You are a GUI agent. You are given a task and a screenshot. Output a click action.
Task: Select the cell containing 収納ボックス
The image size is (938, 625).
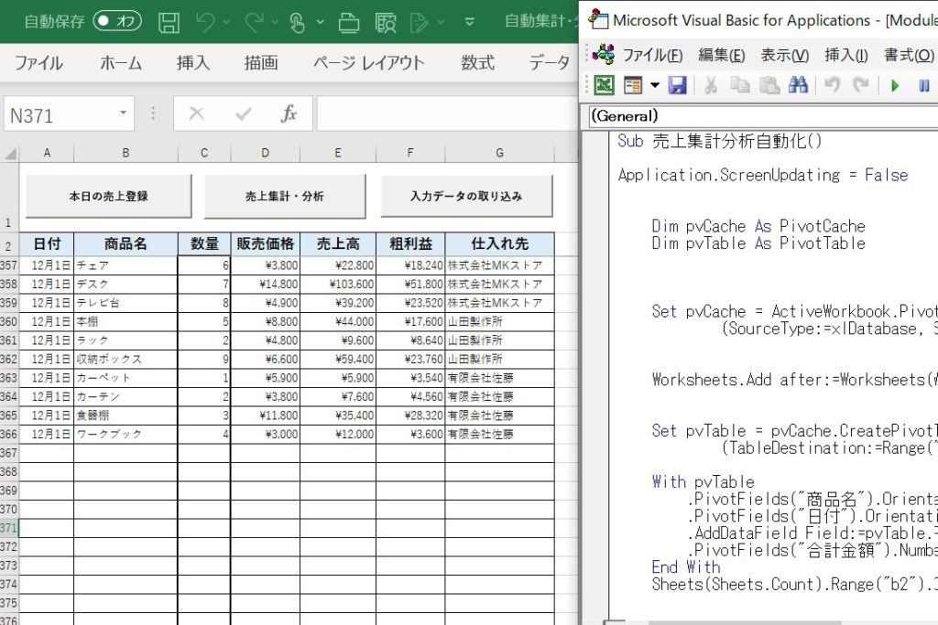coord(125,359)
